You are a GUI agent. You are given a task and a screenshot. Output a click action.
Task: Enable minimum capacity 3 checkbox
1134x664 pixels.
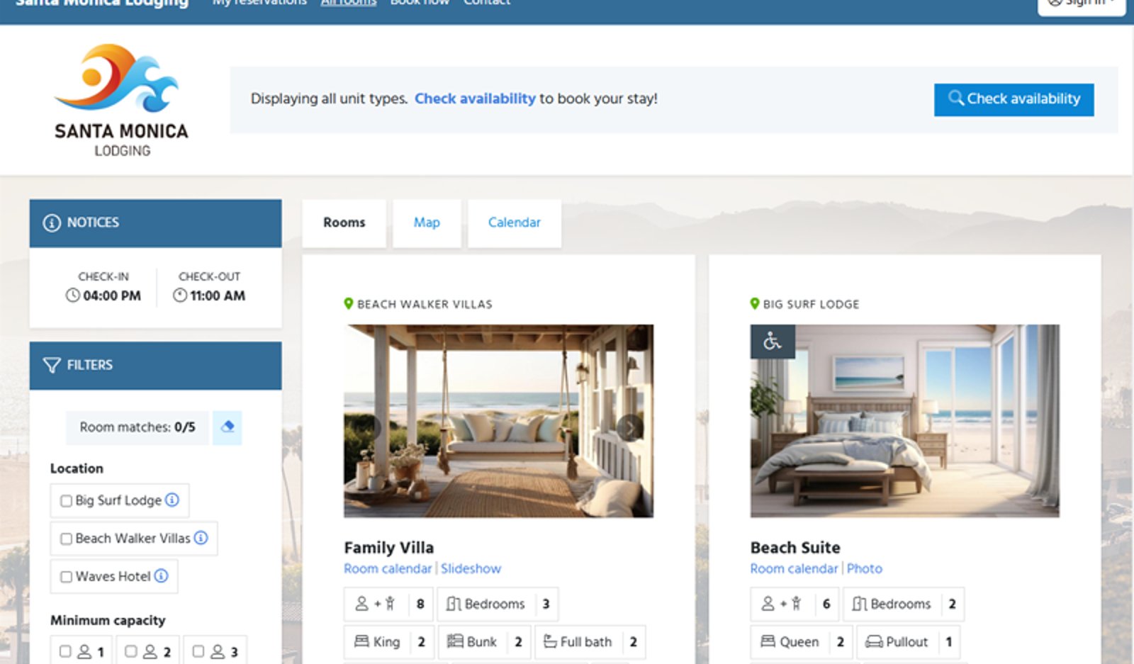(x=198, y=651)
